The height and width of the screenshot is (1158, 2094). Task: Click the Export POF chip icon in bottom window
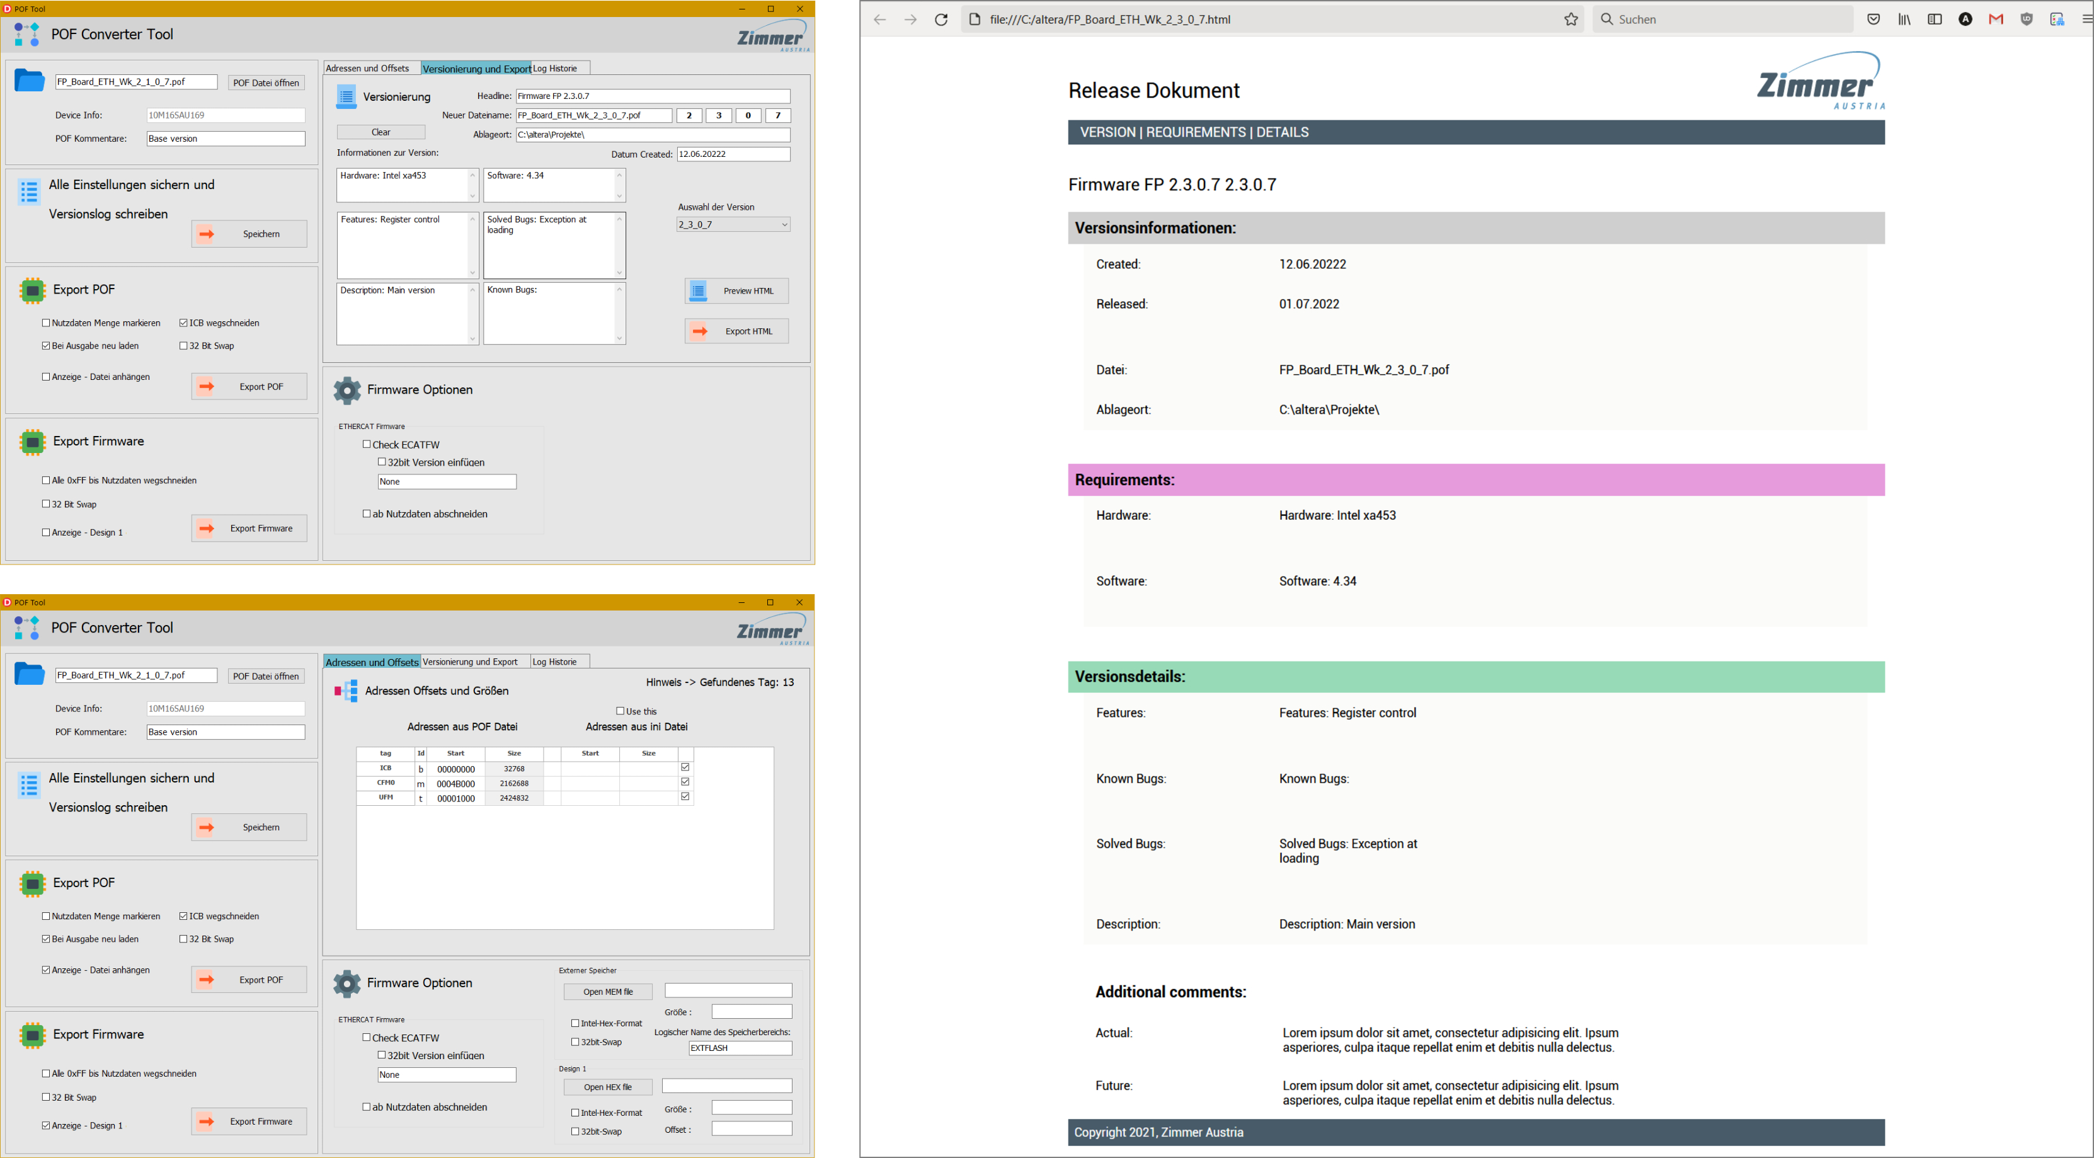coord(33,883)
